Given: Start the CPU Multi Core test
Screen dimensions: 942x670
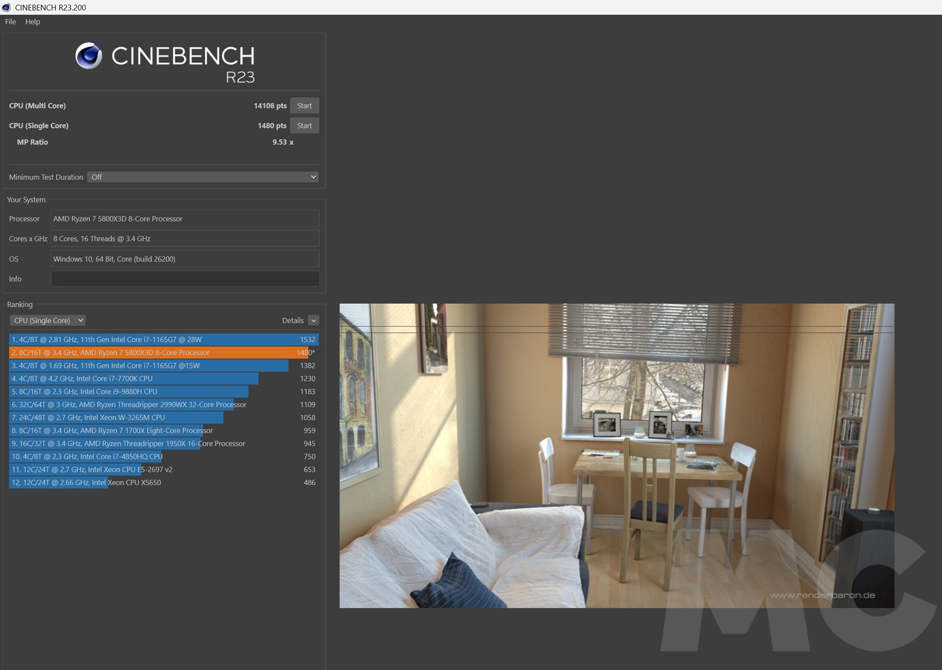Looking at the screenshot, I should [304, 106].
